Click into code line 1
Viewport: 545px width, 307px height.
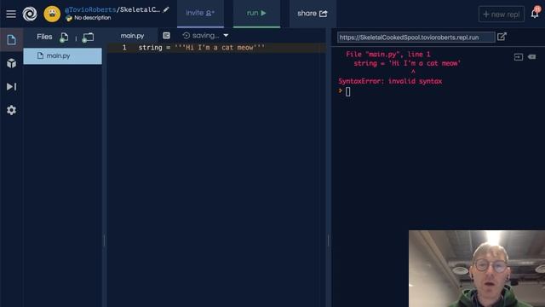216,48
